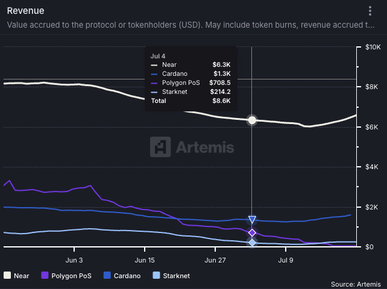The width and height of the screenshot is (387, 289).
Task: Click the Cardano $1.3K tooltip value
Action: [222, 73]
